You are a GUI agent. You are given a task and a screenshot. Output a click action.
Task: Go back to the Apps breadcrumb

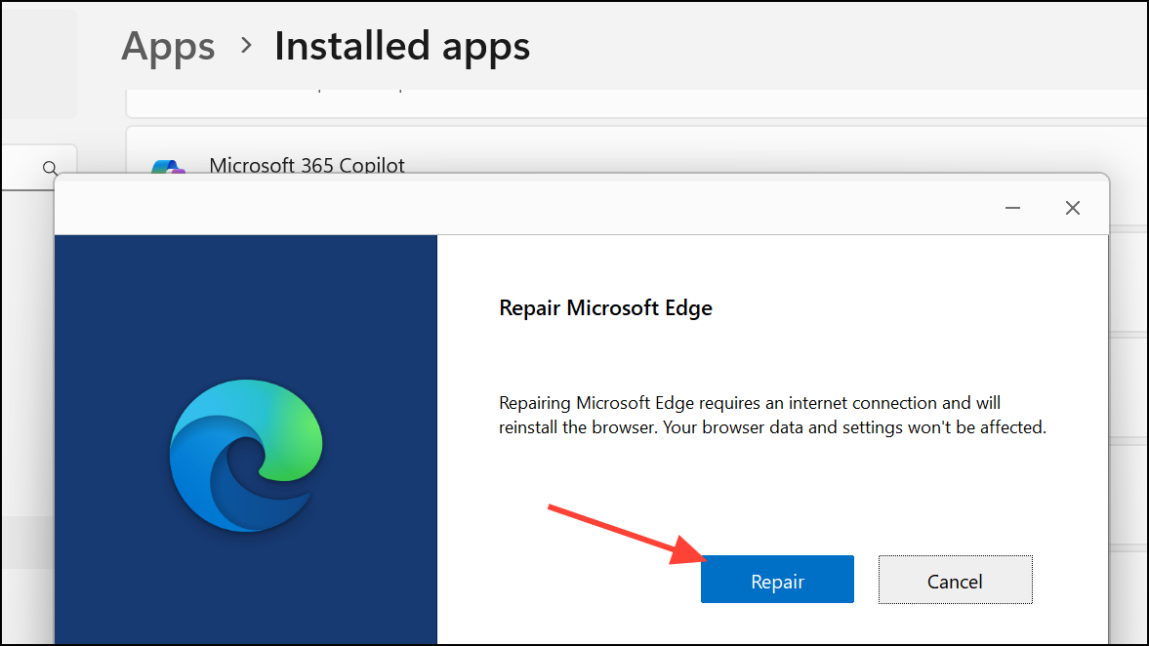click(168, 46)
